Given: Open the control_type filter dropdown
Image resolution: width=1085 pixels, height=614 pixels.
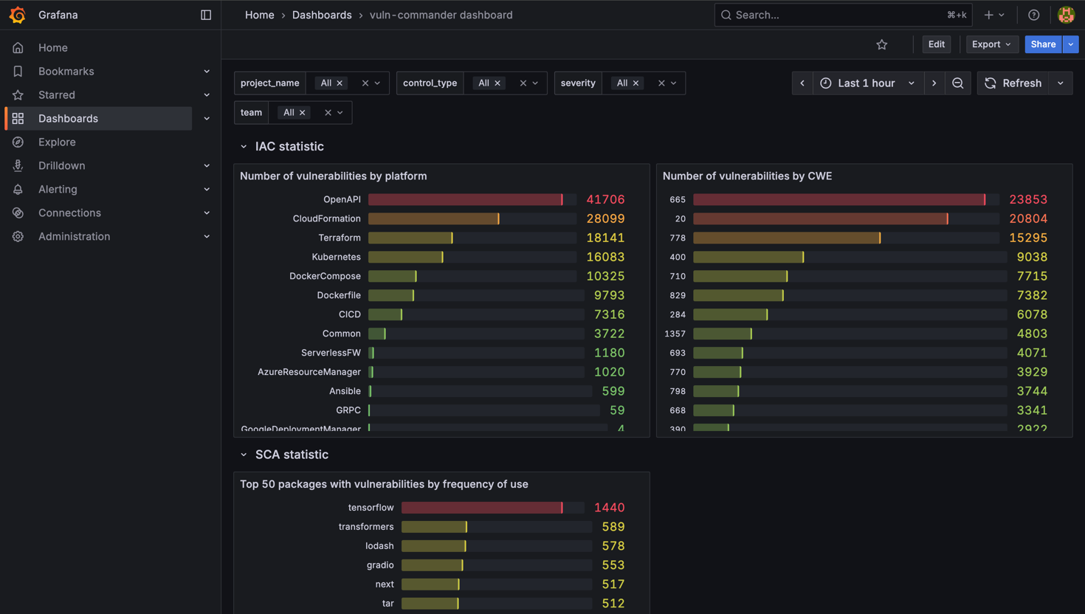Looking at the screenshot, I should pos(536,83).
